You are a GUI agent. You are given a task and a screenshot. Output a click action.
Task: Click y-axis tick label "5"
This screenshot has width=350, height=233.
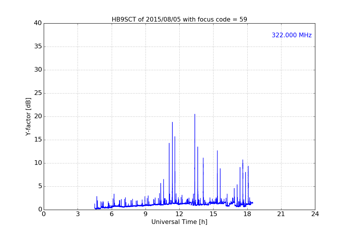pyautogui.click(x=40, y=186)
